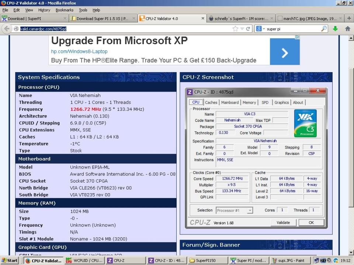Open the Google search engine selector

coord(260,29)
